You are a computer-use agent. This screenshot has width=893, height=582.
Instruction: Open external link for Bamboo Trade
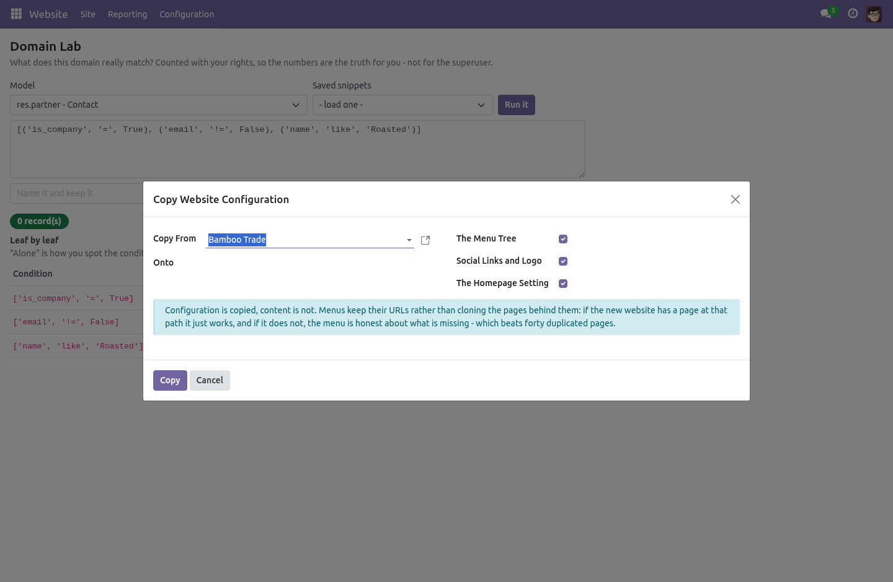[425, 240]
